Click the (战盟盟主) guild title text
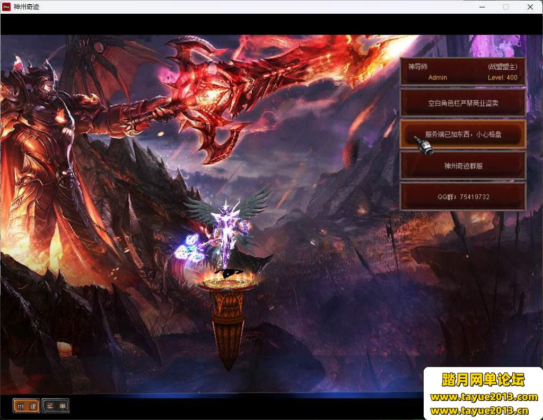 [503, 66]
